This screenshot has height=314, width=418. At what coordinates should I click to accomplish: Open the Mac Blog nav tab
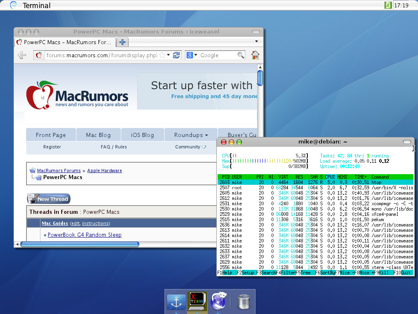[98, 135]
